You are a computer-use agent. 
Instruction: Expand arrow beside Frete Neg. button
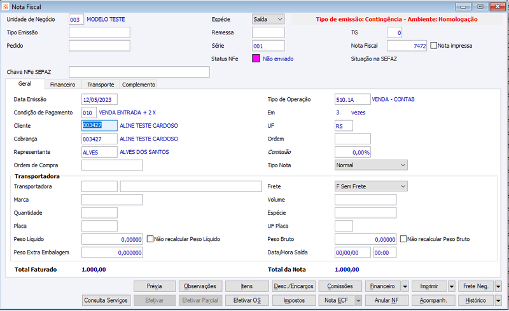click(x=498, y=286)
